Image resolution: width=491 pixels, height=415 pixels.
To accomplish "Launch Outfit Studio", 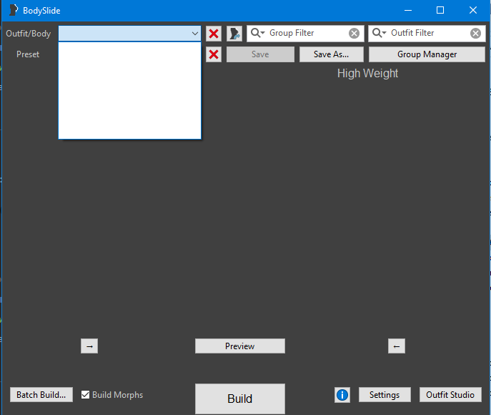I will coord(450,395).
